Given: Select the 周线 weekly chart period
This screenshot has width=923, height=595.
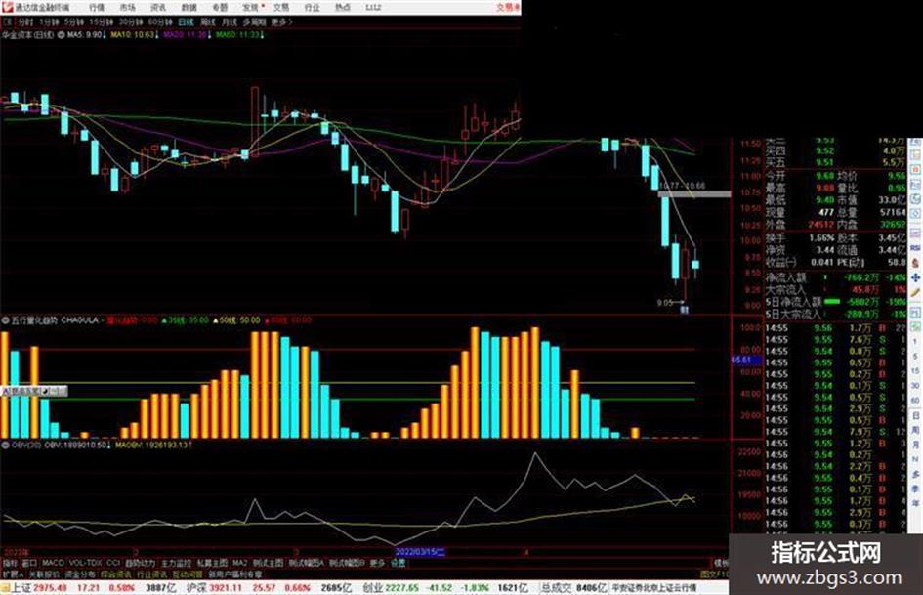Looking at the screenshot, I should [x=208, y=22].
